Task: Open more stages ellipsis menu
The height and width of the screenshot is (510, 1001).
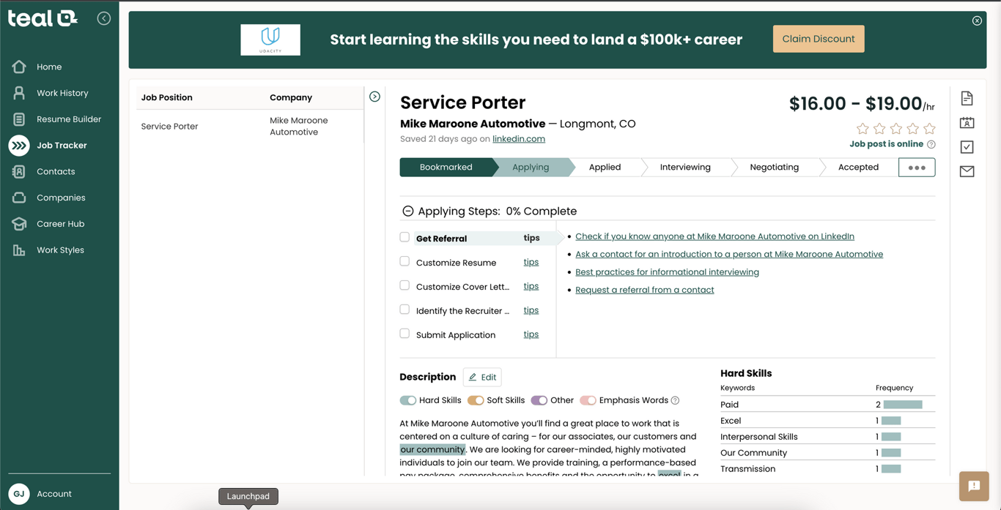Action: tap(917, 168)
